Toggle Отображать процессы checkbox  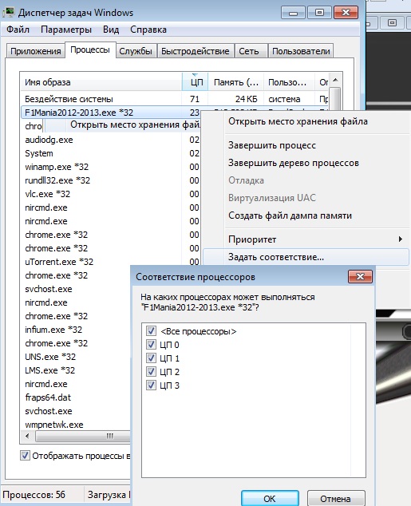point(26,456)
